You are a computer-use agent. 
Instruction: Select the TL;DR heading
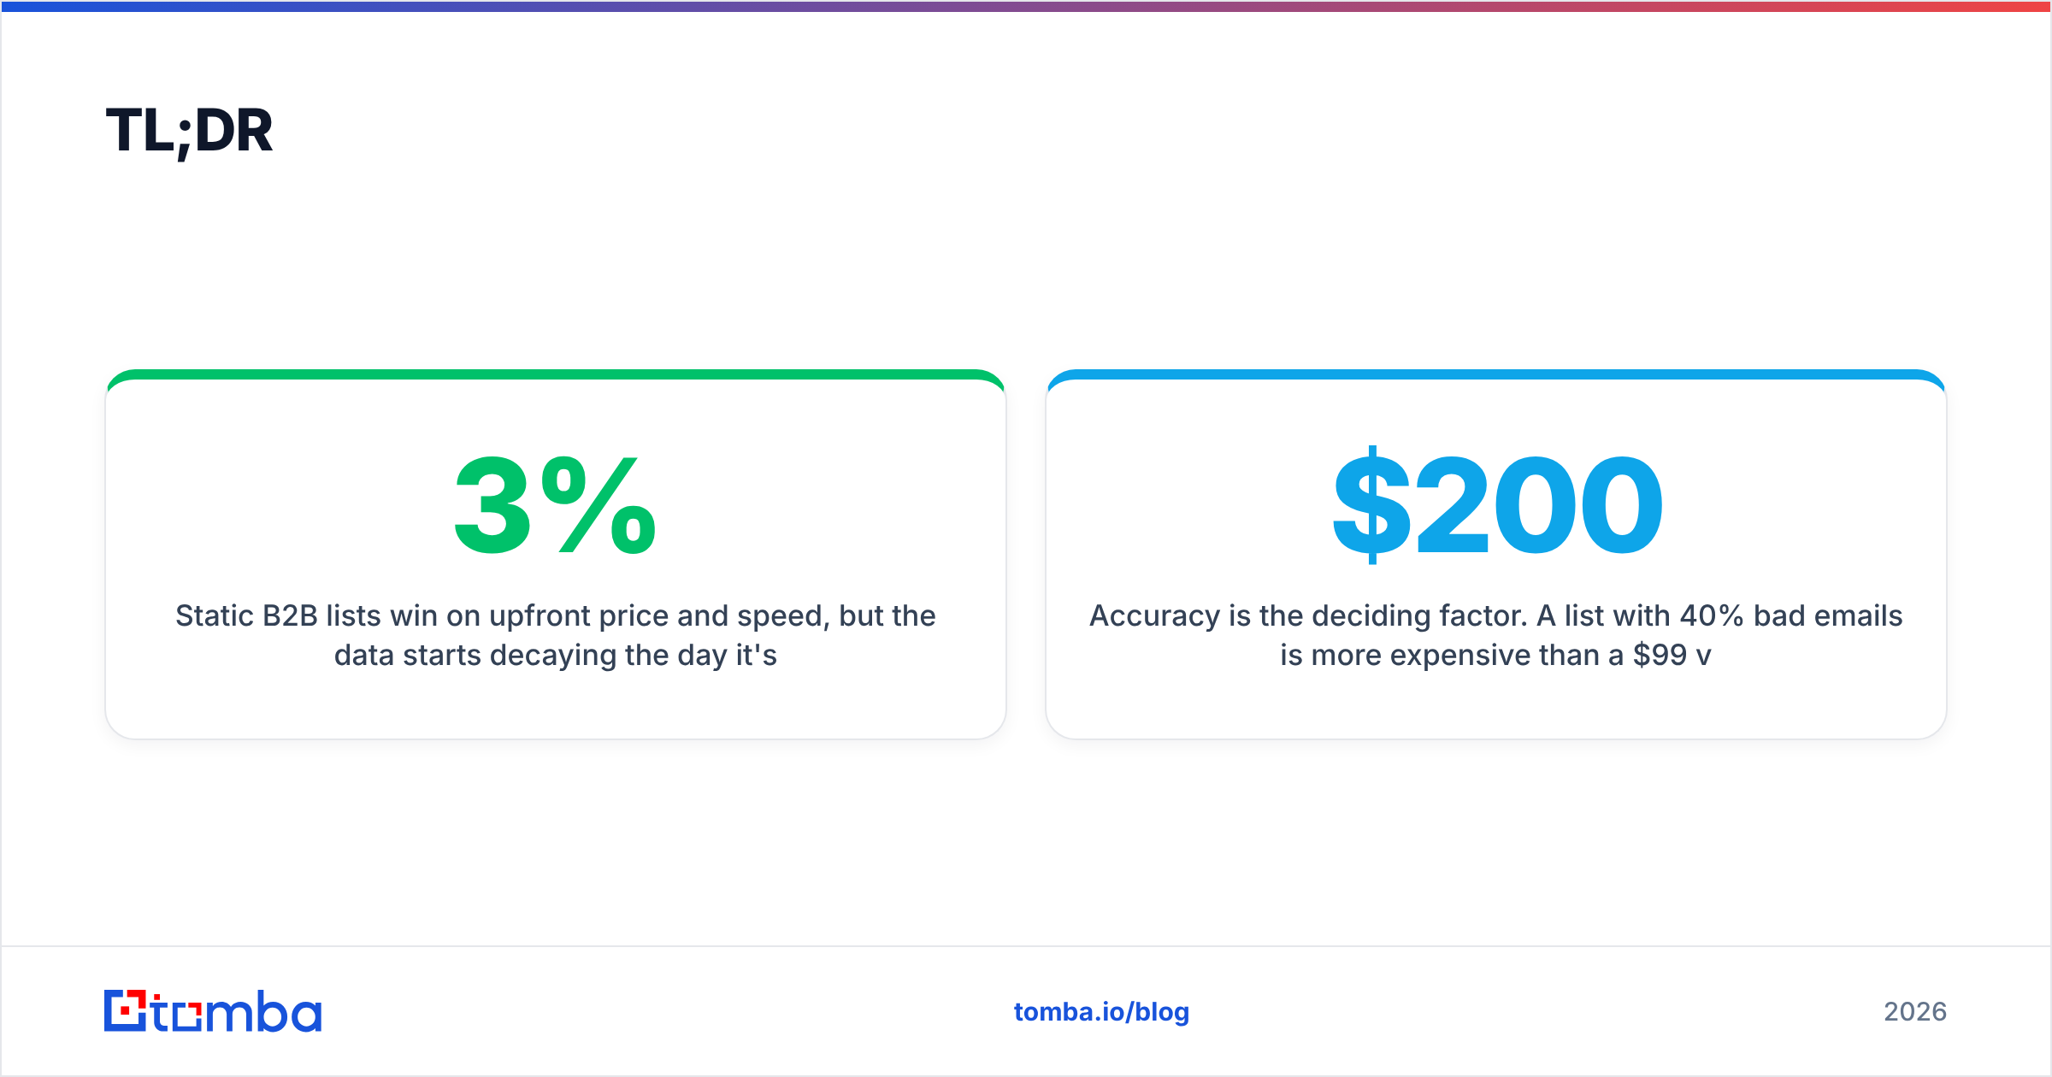[189, 131]
